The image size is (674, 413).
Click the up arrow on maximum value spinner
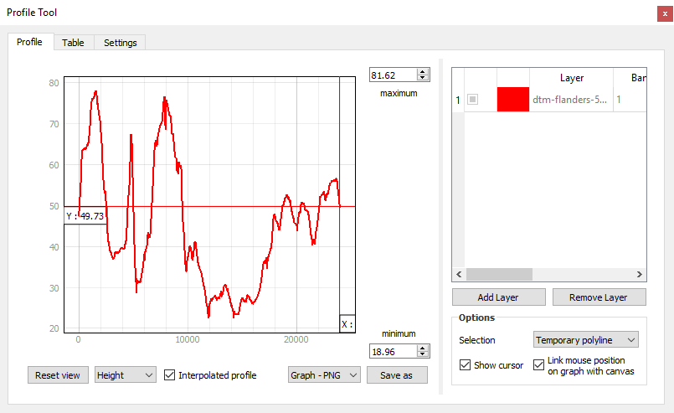(x=423, y=71)
